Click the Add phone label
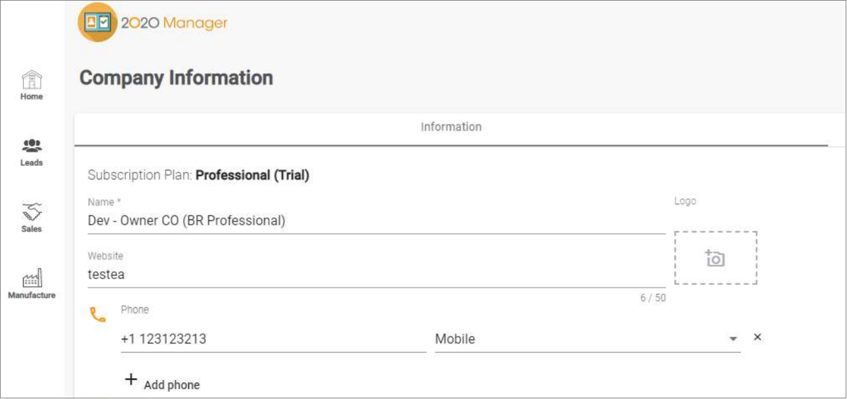847x399 pixels. coord(172,385)
